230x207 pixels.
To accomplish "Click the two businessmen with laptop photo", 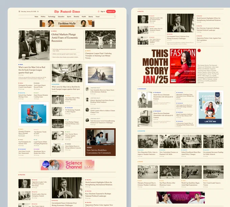I will click(x=34, y=45).
